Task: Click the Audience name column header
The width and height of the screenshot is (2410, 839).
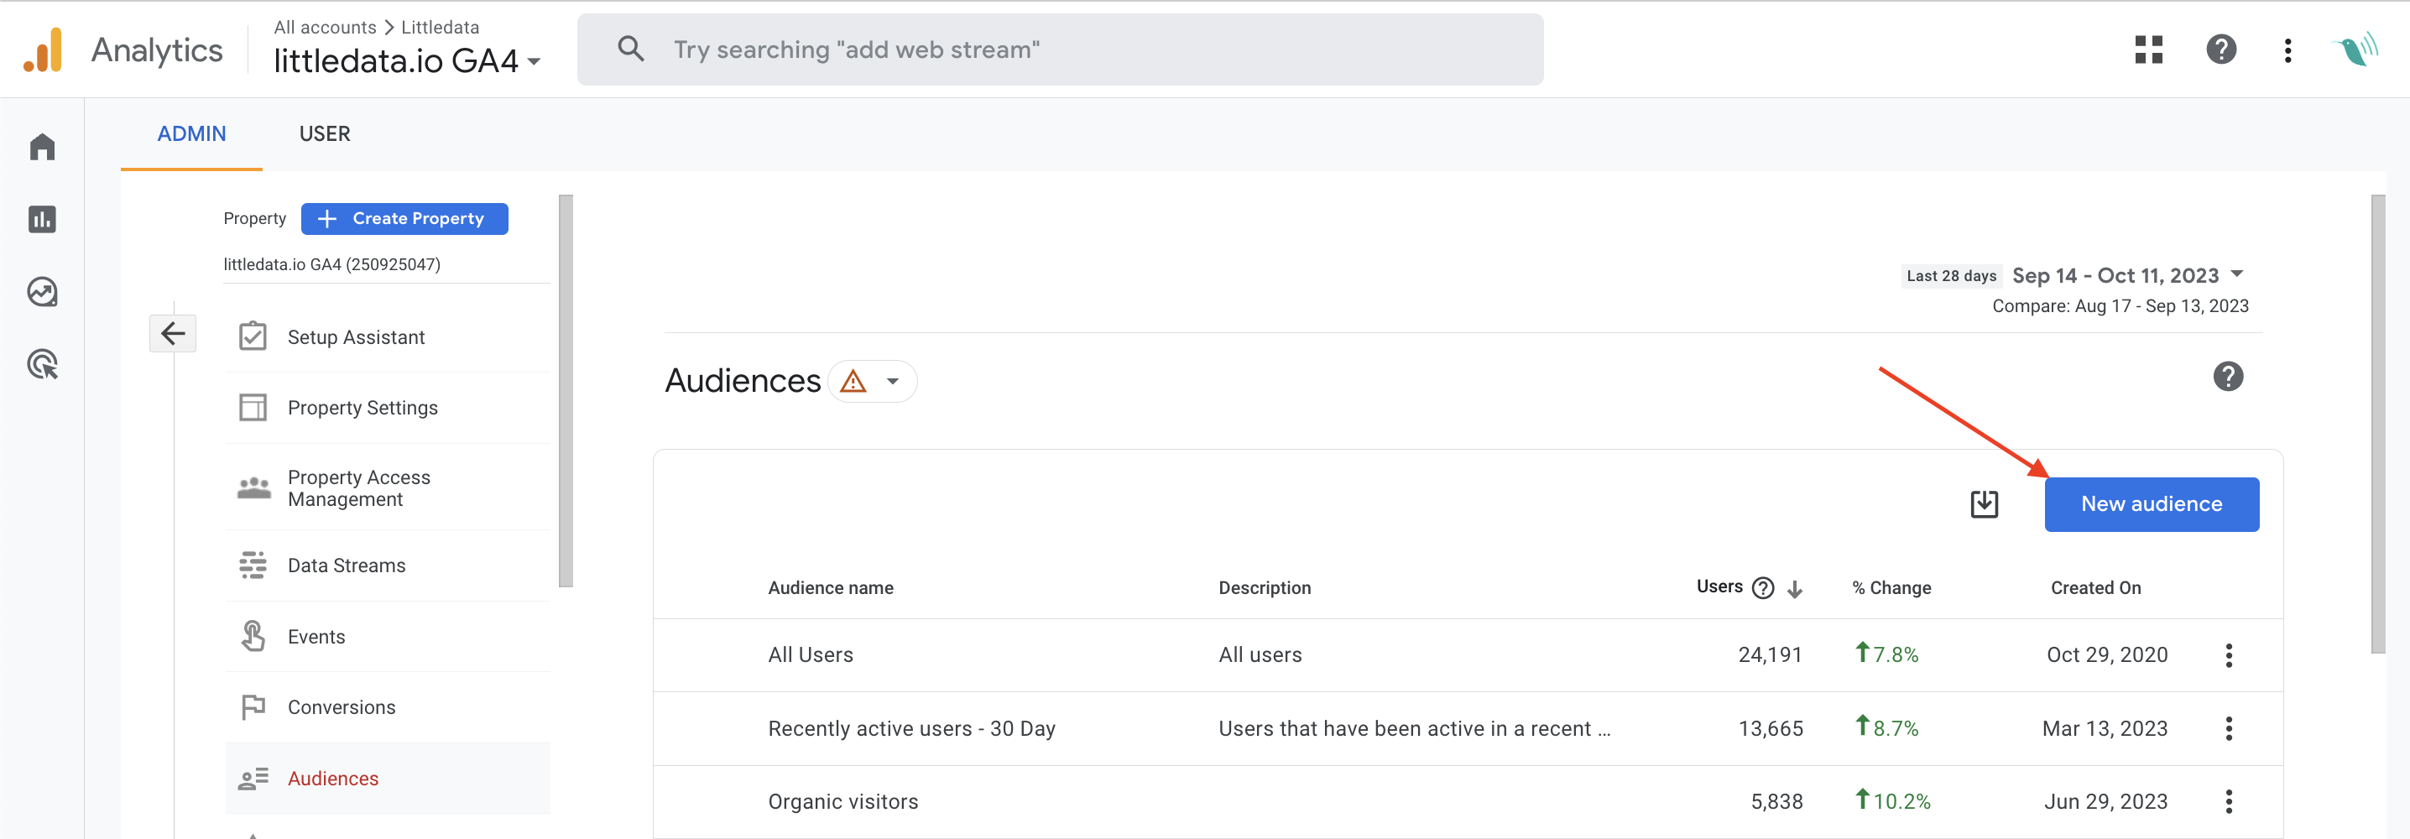Action: (x=830, y=587)
